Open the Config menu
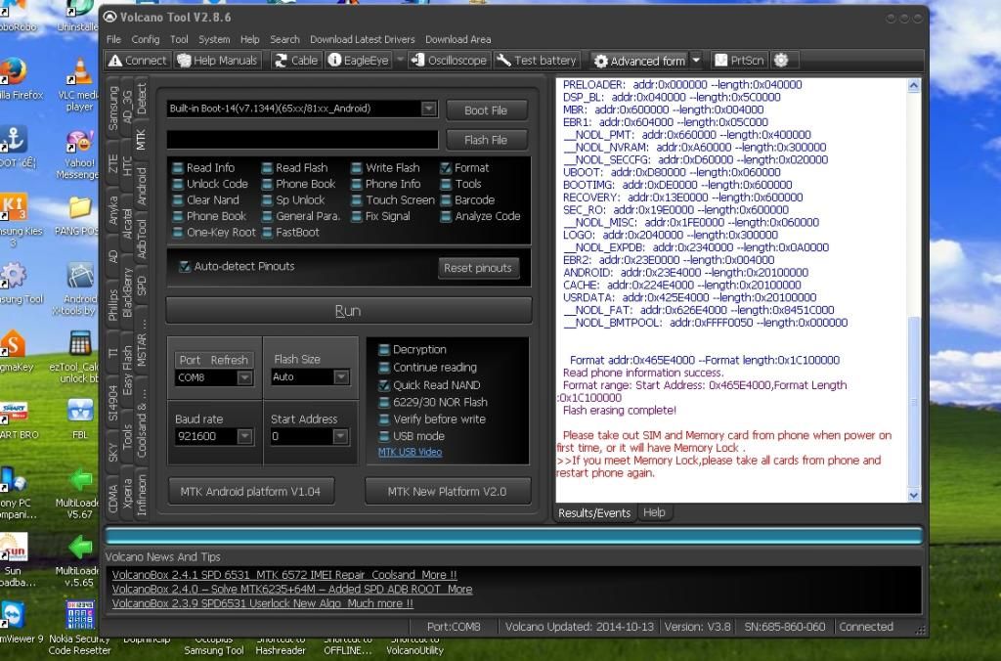Image resolution: width=1001 pixels, height=661 pixels. click(x=146, y=39)
